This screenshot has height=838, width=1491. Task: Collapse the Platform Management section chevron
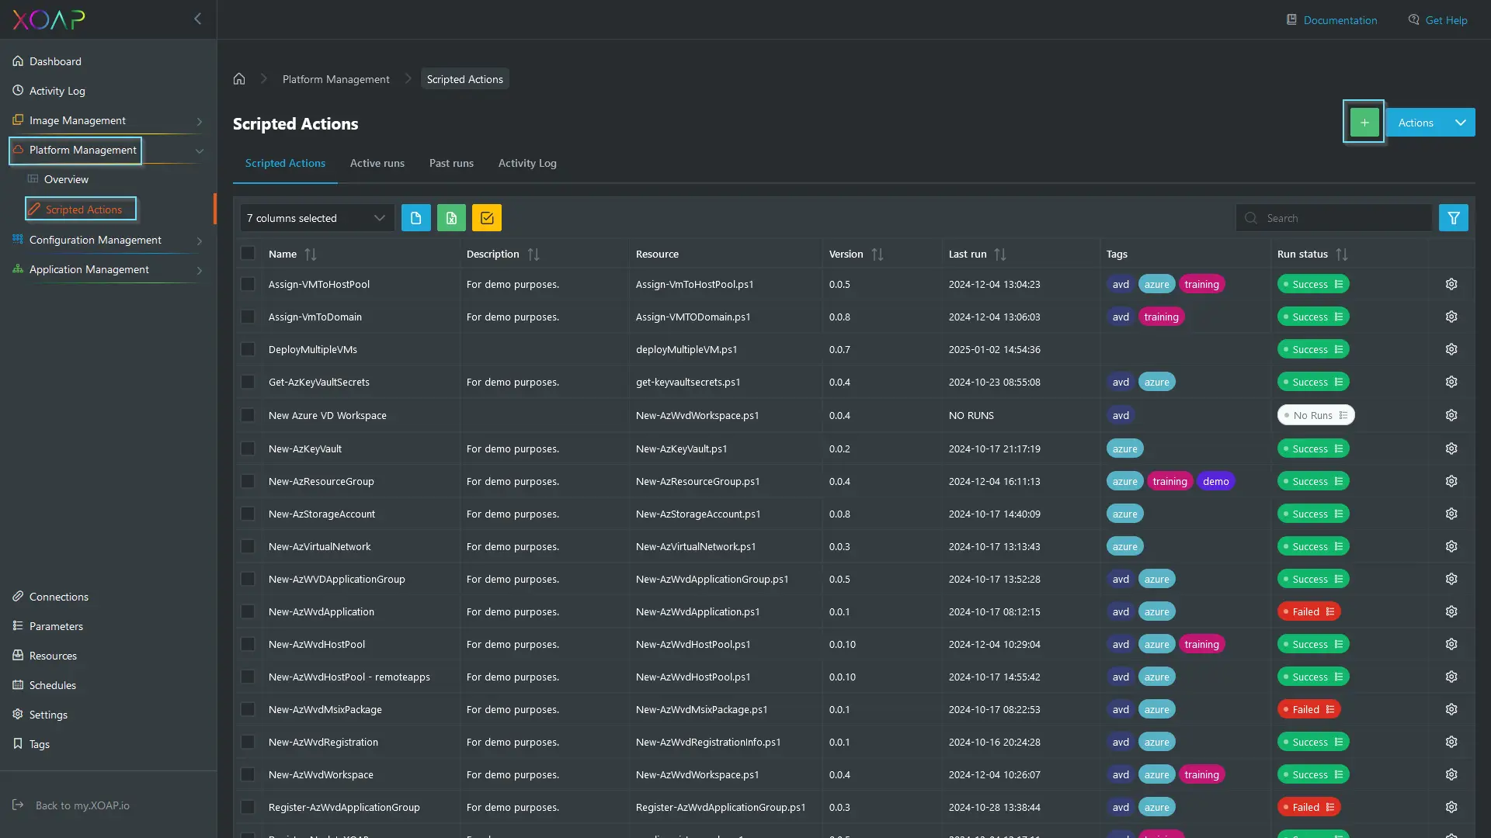tap(200, 151)
